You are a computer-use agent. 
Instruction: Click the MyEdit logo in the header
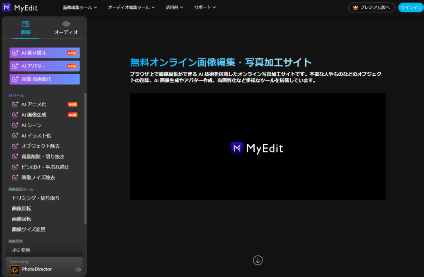click(x=20, y=7)
